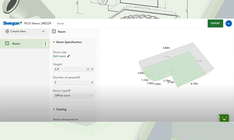Click the Swegon logo
The height and width of the screenshot is (140, 234).
12,23
